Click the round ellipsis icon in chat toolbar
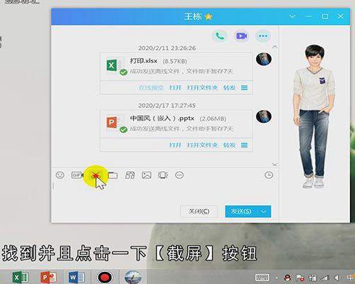Viewport: 355px width, 284px height. [x=179, y=175]
